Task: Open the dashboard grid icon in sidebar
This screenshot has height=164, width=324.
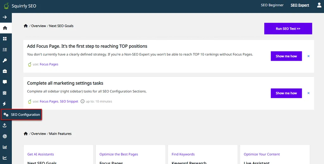Action: (x=5, y=39)
